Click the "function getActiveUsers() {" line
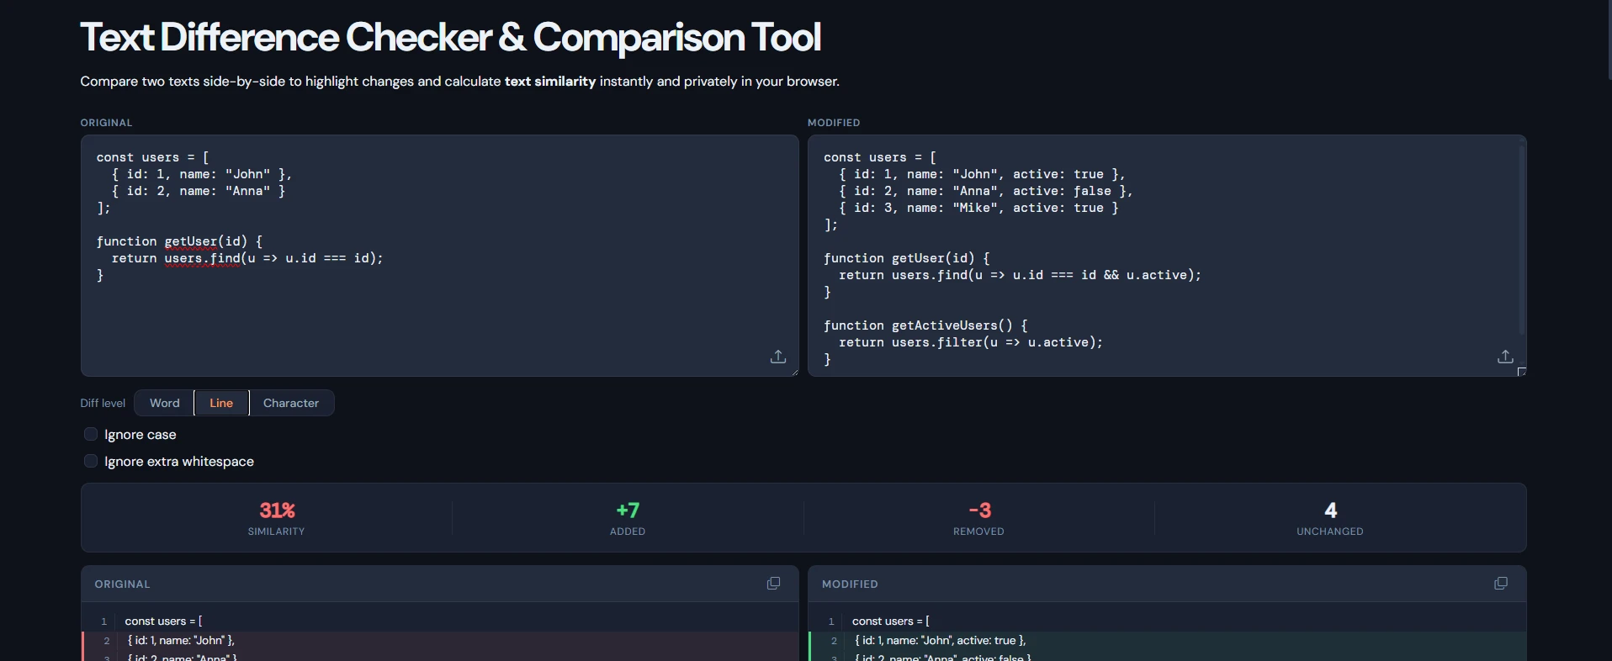Viewport: 1612px width, 661px height. pos(925,325)
